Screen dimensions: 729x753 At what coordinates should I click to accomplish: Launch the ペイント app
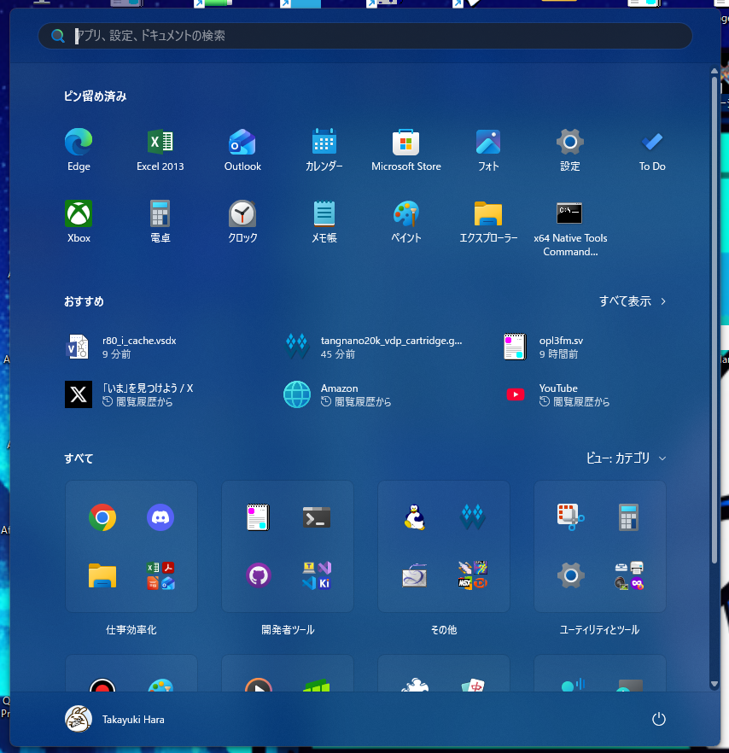point(405,221)
